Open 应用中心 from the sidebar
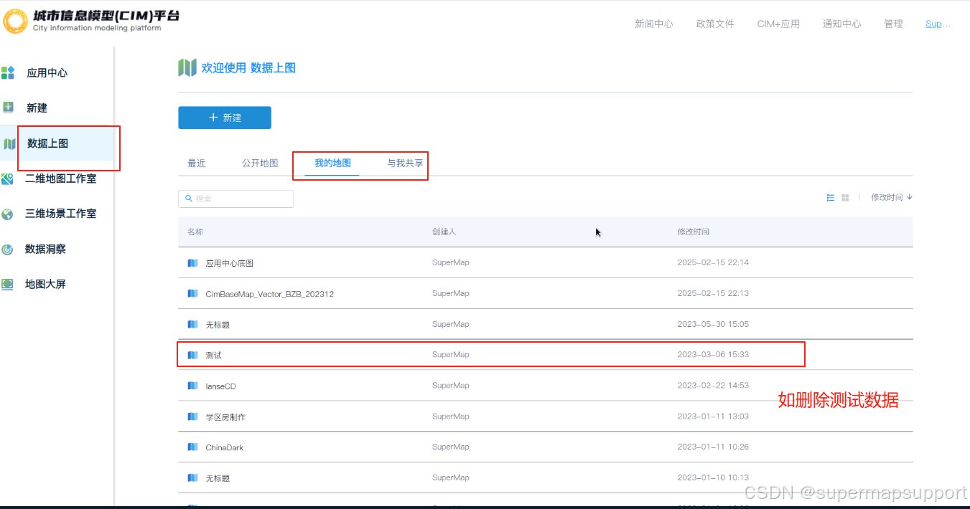This screenshot has height=509, width=970. 47,72
